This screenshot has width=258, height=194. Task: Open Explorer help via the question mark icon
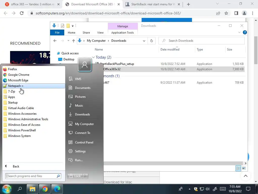click(245, 33)
